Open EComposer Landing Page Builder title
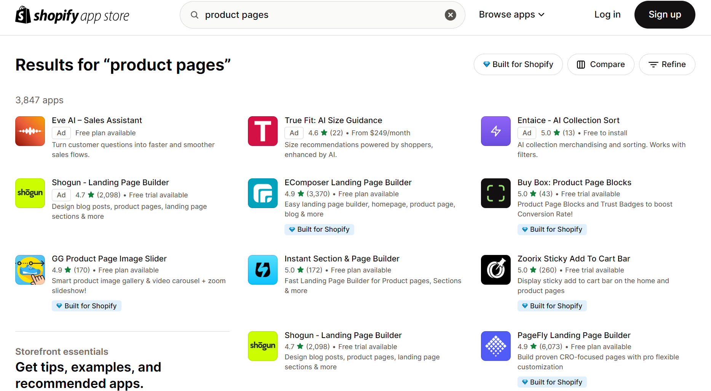Image resolution: width=711 pixels, height=391 pixels. (x=348, y=183)
